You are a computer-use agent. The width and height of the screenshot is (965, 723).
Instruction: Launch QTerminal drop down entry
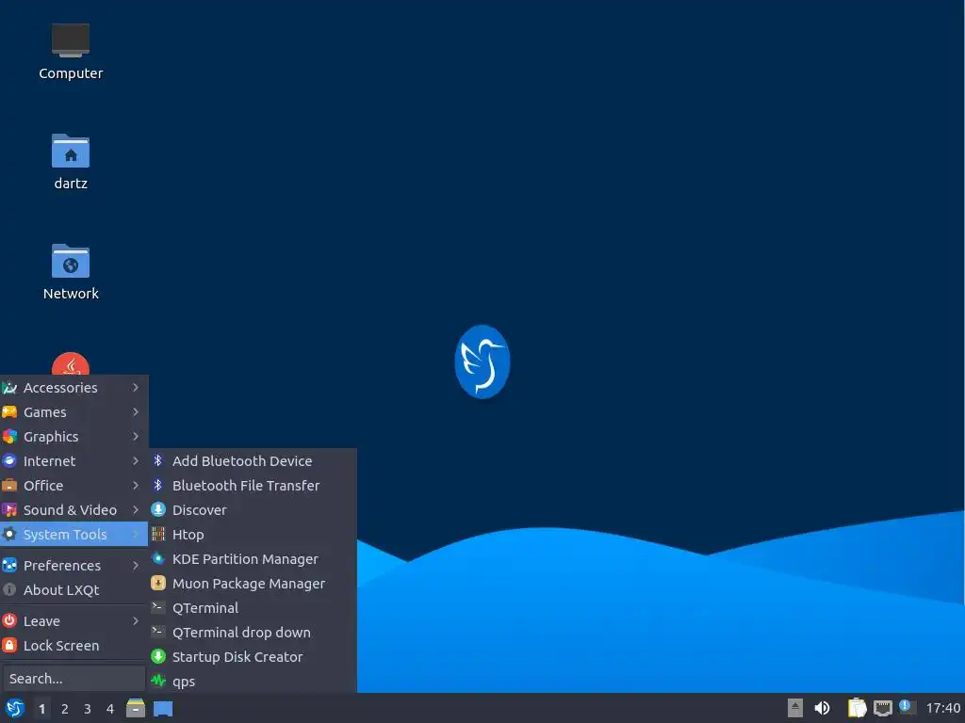tap(253, 632)
